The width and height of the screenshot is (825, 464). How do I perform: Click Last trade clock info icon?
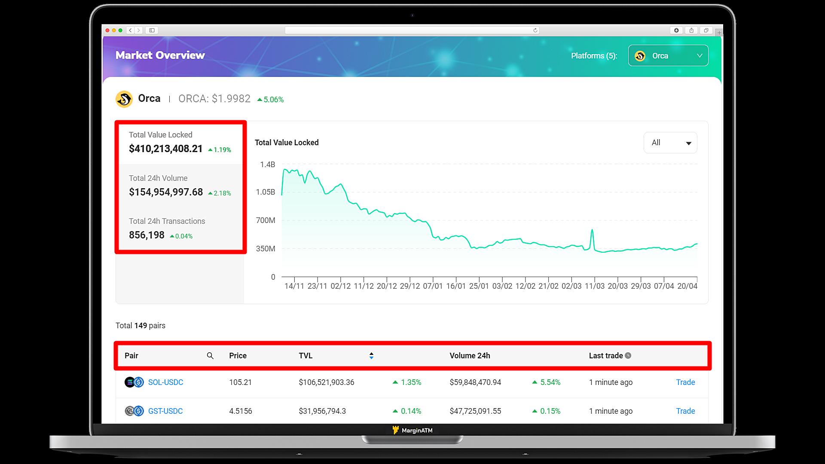pos(628,356)
